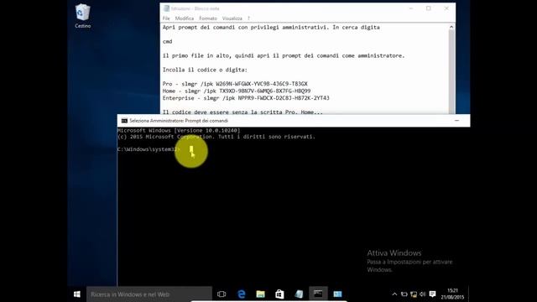Switch to the Notepad taskbar icon
537x302 pixels.
point(299,294)
